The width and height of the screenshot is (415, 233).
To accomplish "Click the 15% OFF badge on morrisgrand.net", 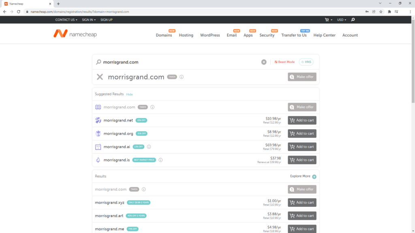I will (141, 120).
